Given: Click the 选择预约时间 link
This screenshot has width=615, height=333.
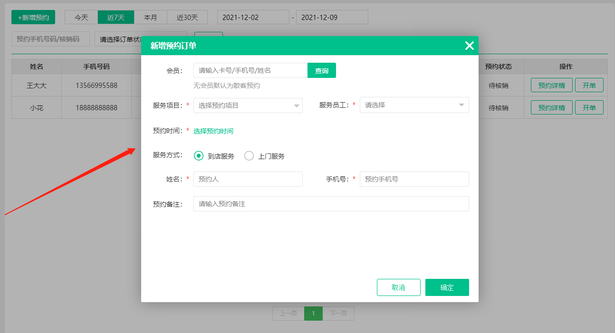Looking at the screenshot, I should pyautogui.click(x=213, y=131).
